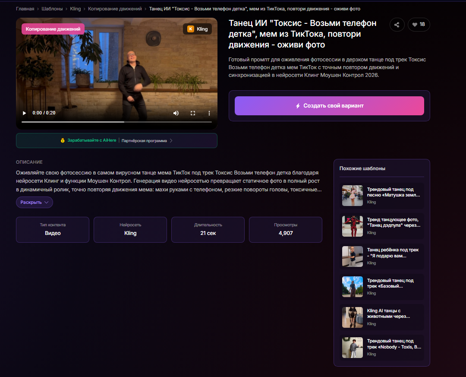Click the 0:00 / 0:20 video time display

44,113
